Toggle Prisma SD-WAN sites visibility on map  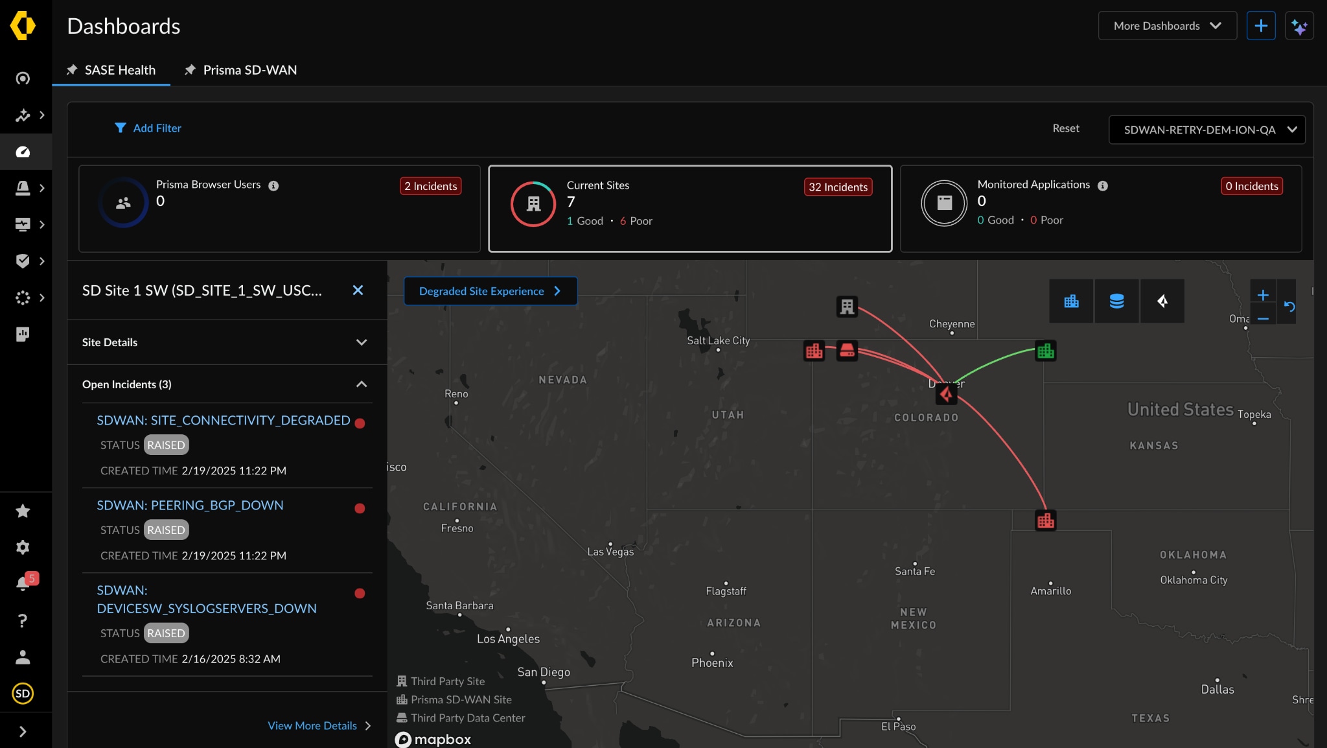tap(1070, 301)
